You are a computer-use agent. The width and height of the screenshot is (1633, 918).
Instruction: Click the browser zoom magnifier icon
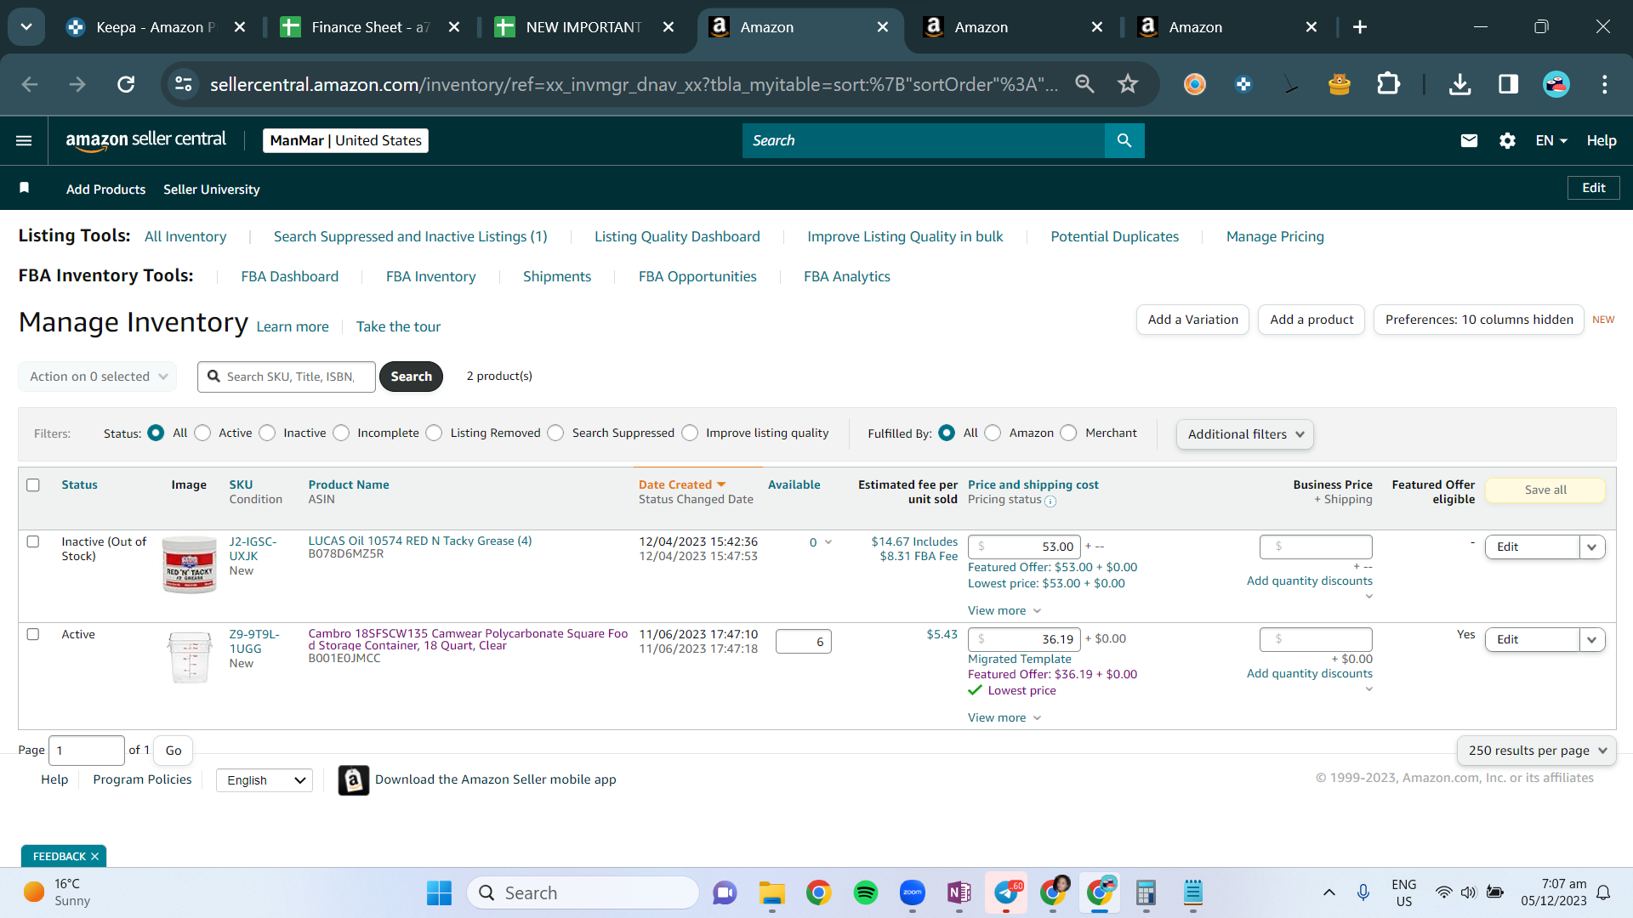point(1084,83)
